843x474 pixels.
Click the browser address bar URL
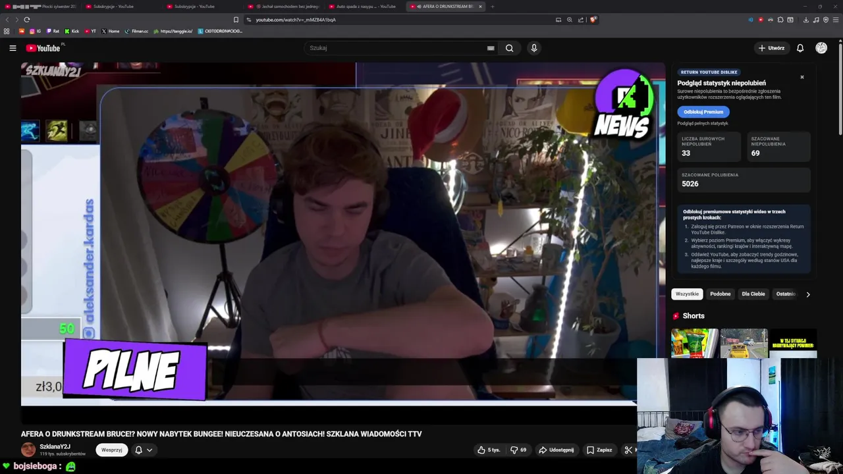(x=296, y=20)
